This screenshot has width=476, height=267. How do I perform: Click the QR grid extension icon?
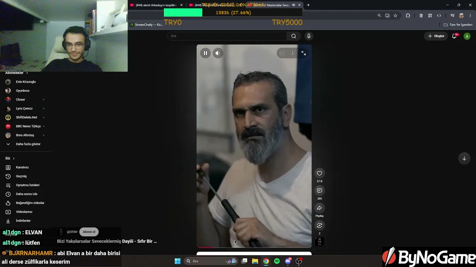(x=430, y=16)
